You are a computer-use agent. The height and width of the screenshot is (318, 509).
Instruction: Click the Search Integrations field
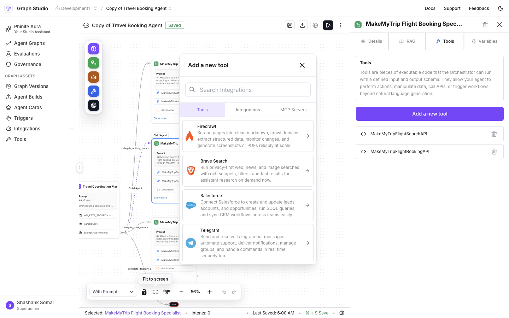click(x=248, y=90)
